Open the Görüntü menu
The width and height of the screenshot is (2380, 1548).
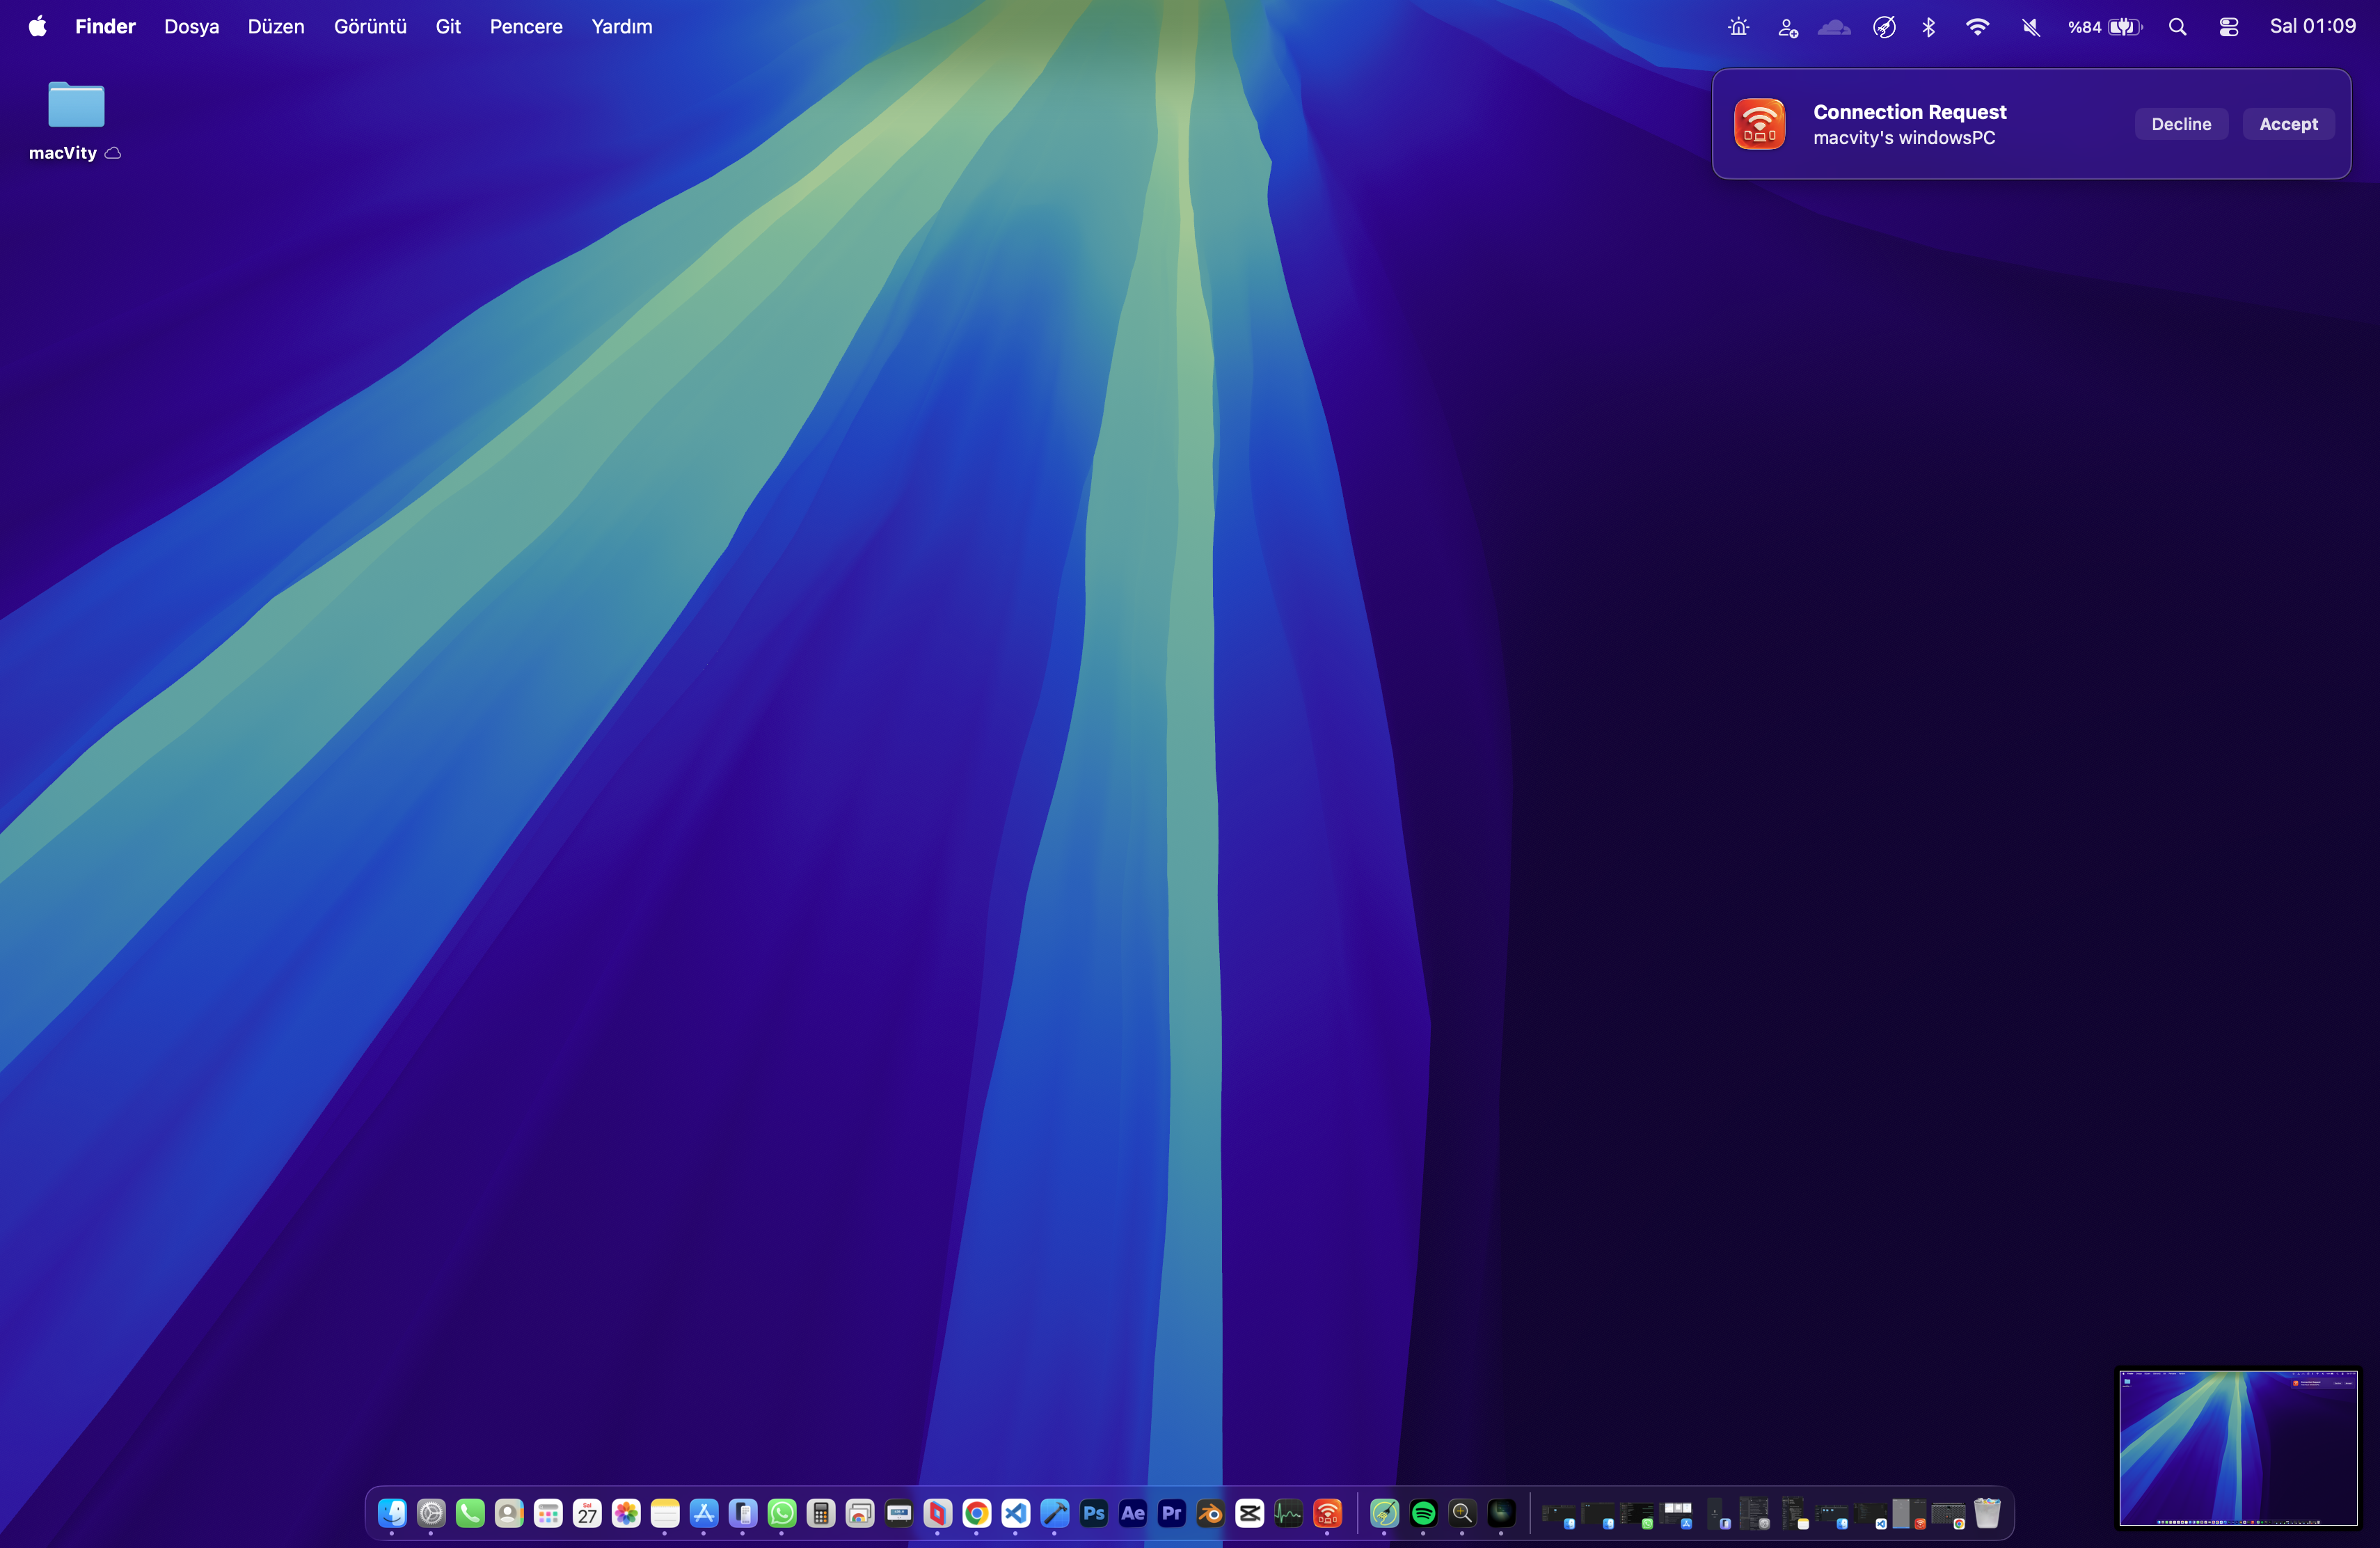click(370, 27)
